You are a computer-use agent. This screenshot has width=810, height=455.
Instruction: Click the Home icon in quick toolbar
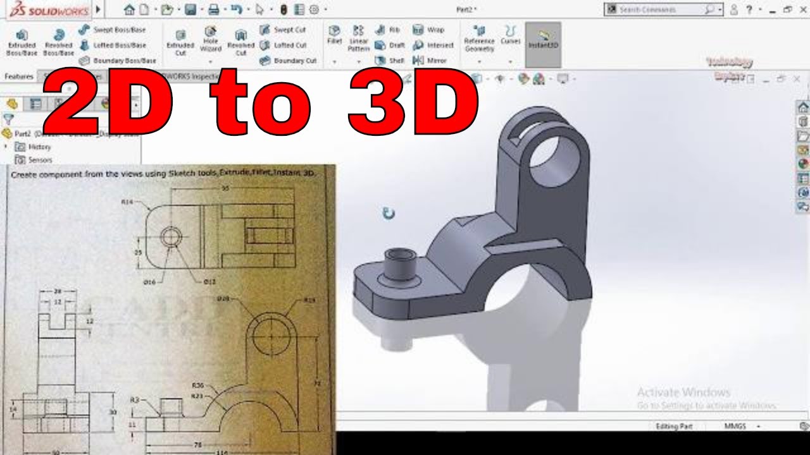pos(130,9)
